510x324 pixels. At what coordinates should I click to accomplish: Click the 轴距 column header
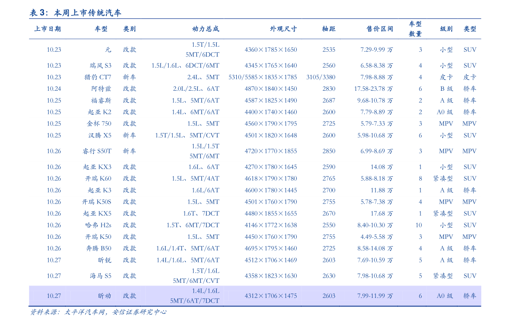(329, 29)
